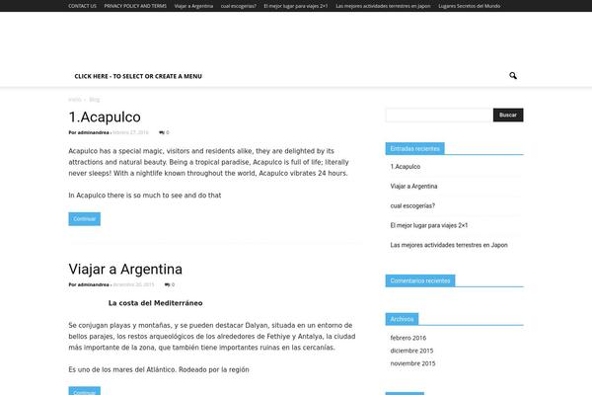Open cual escogerias? in Entradas recientes

(x=412, y=206)
